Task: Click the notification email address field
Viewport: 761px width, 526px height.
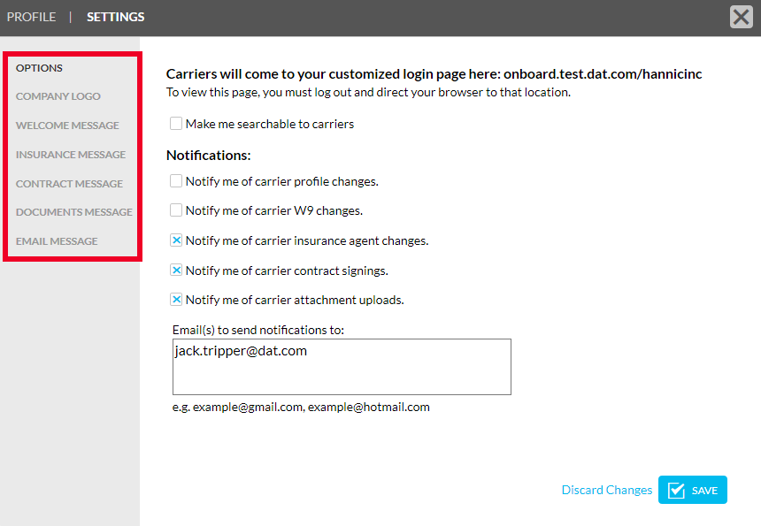Action: [342, 366]
